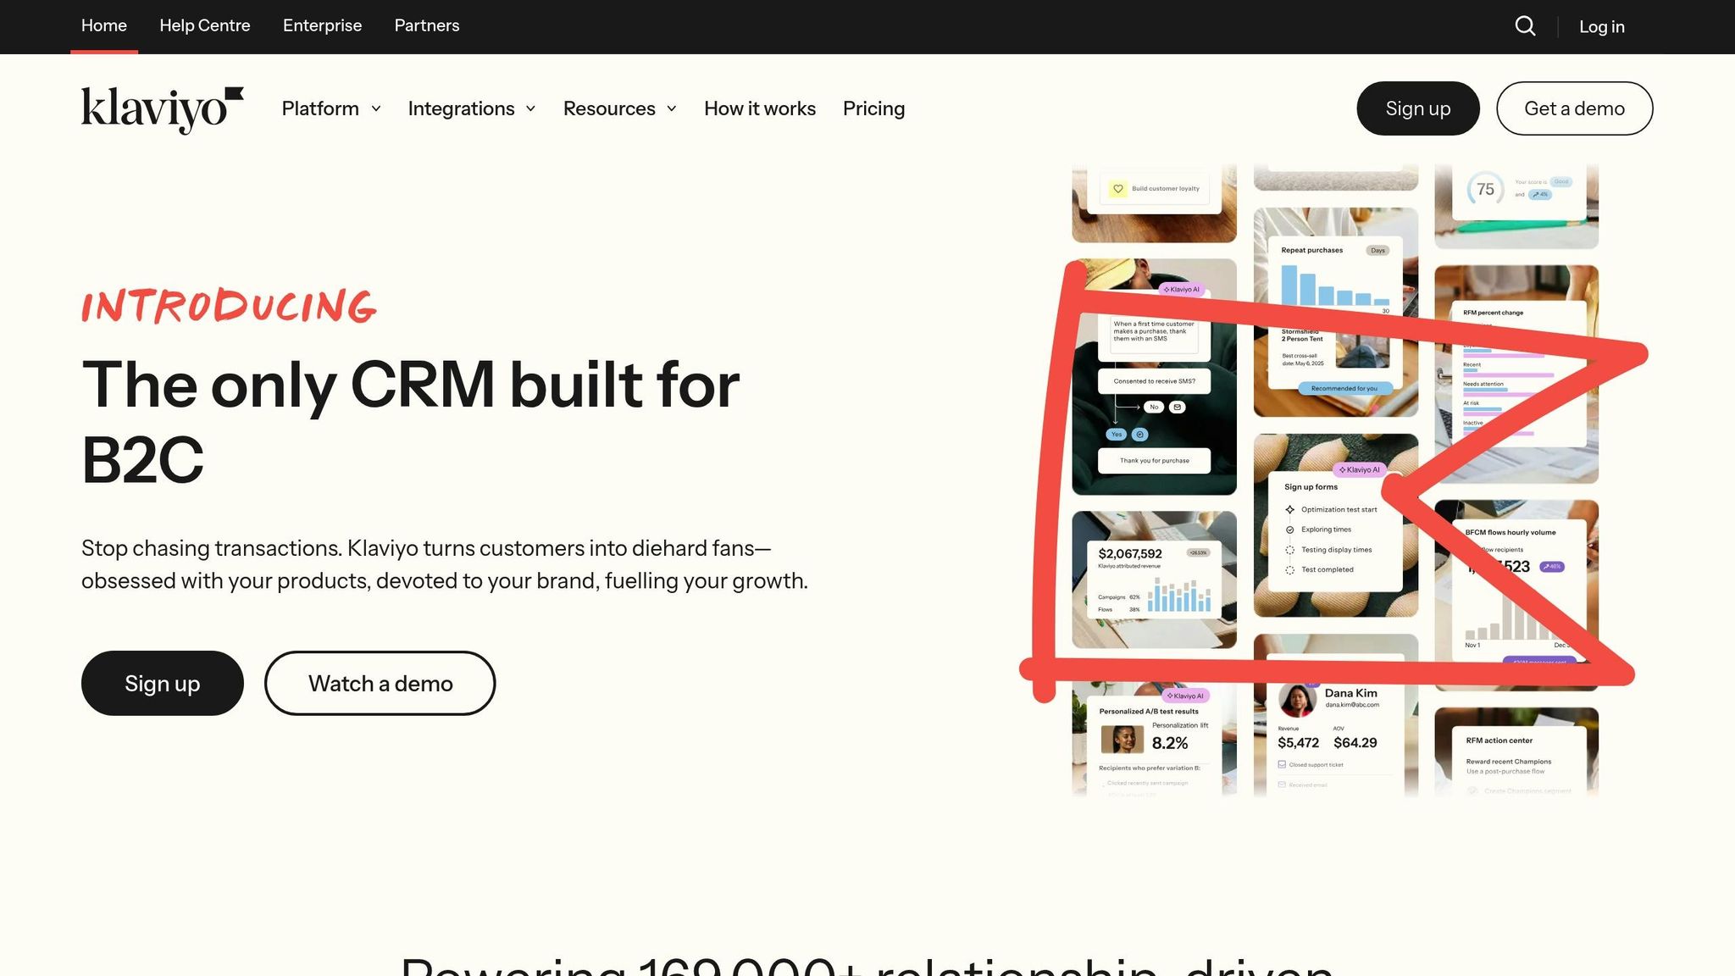Screen dimensions: 1735x976
Task: Open the Partners link
Action: tap(427, 25)
